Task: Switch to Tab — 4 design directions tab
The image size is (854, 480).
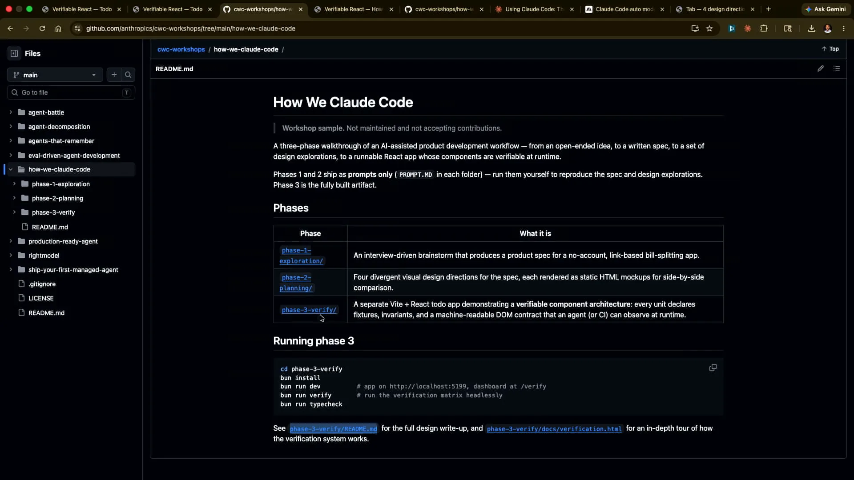Action: pos(715,9)
